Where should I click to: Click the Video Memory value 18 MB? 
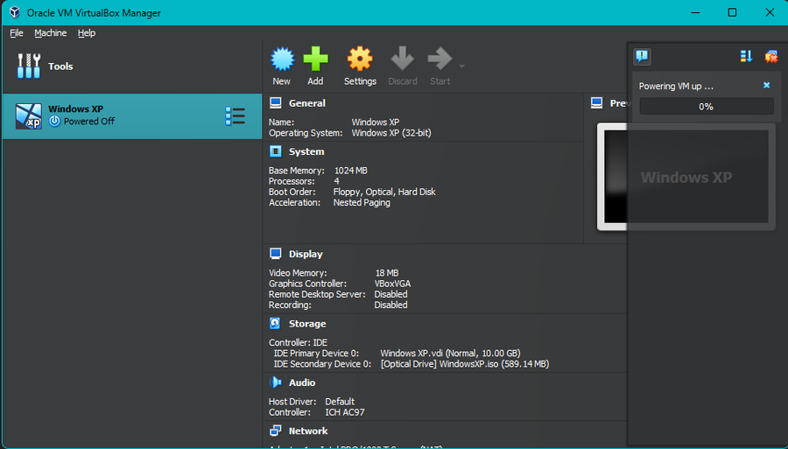click(x=387, y=273)
